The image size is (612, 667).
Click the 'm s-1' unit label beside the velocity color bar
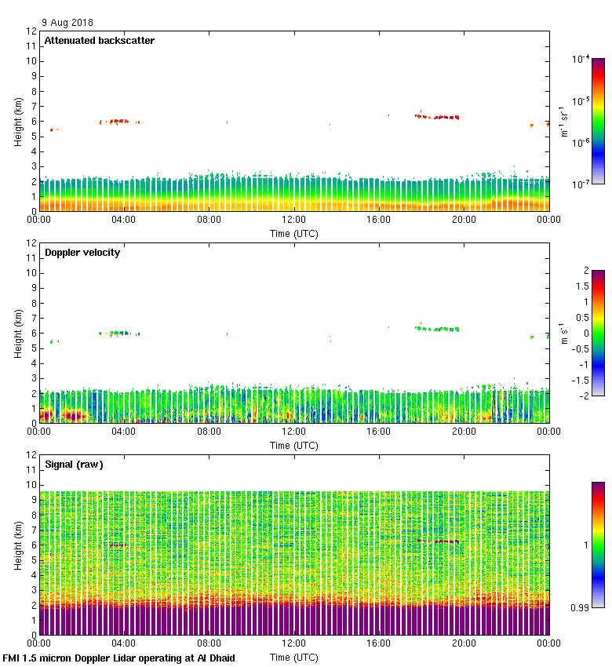pyautogui.click(x=564, y=333)
